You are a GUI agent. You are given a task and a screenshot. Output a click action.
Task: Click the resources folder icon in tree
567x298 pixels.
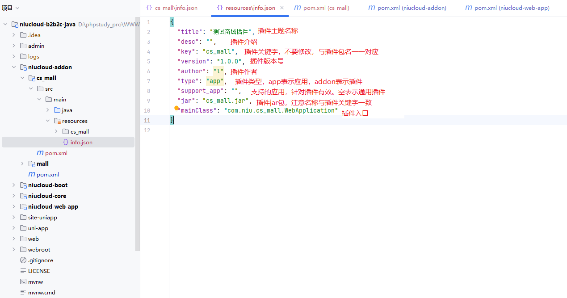point(57,121)
